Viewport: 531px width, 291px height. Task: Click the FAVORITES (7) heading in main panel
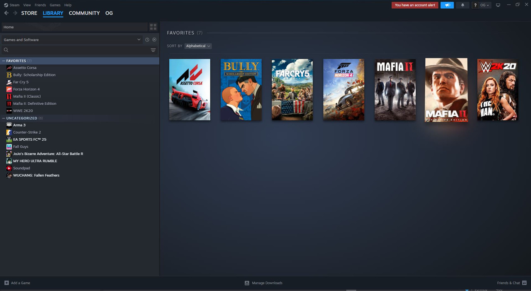185,33
